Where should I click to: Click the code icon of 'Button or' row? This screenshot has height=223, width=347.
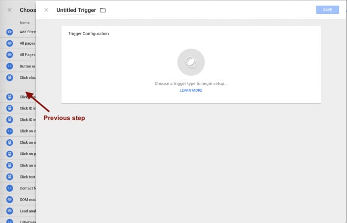click(9, 66)
